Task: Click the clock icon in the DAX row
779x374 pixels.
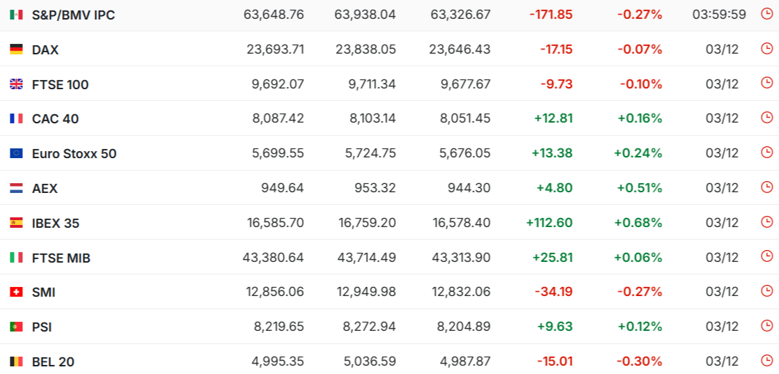Action: pos(766,49)
